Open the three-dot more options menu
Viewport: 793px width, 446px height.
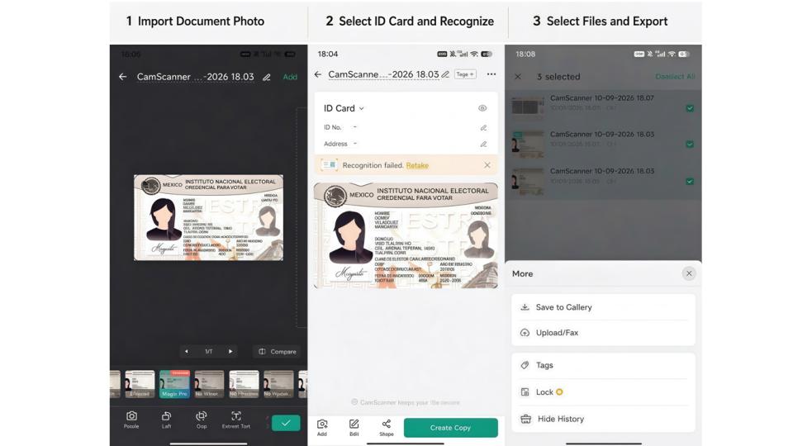tap(491, 74)
